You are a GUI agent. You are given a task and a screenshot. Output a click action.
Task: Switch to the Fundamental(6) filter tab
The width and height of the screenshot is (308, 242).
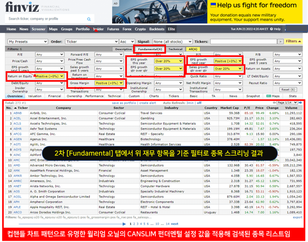click(x=150, y=49)
